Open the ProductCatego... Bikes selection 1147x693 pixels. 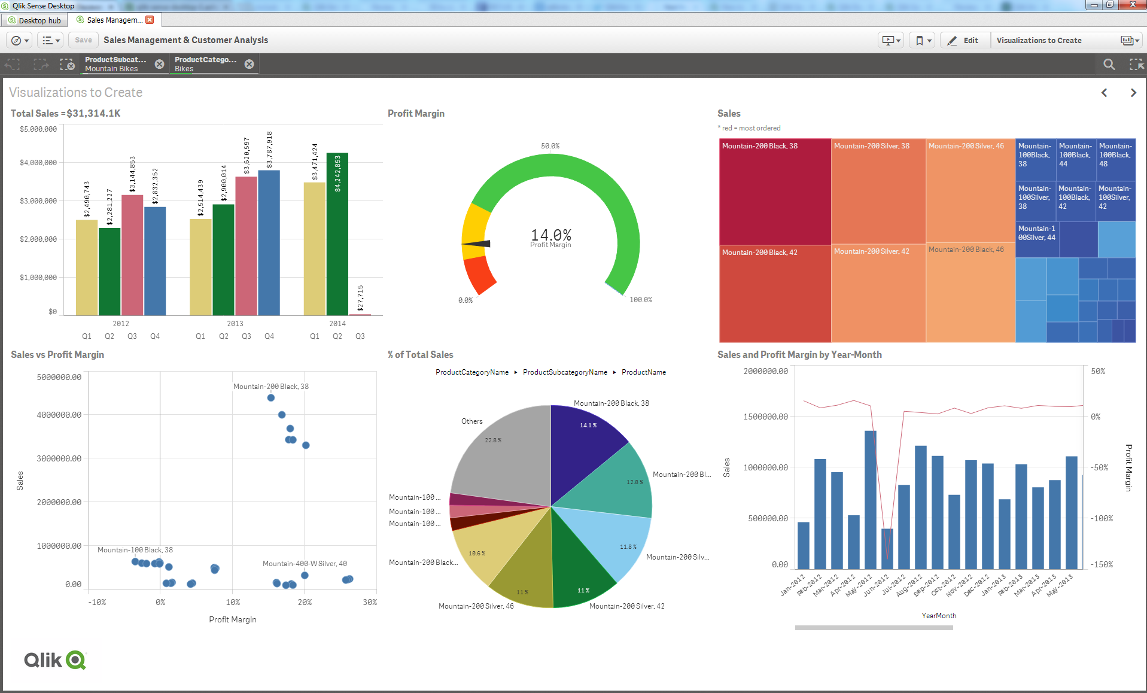(x=206, y=64)
